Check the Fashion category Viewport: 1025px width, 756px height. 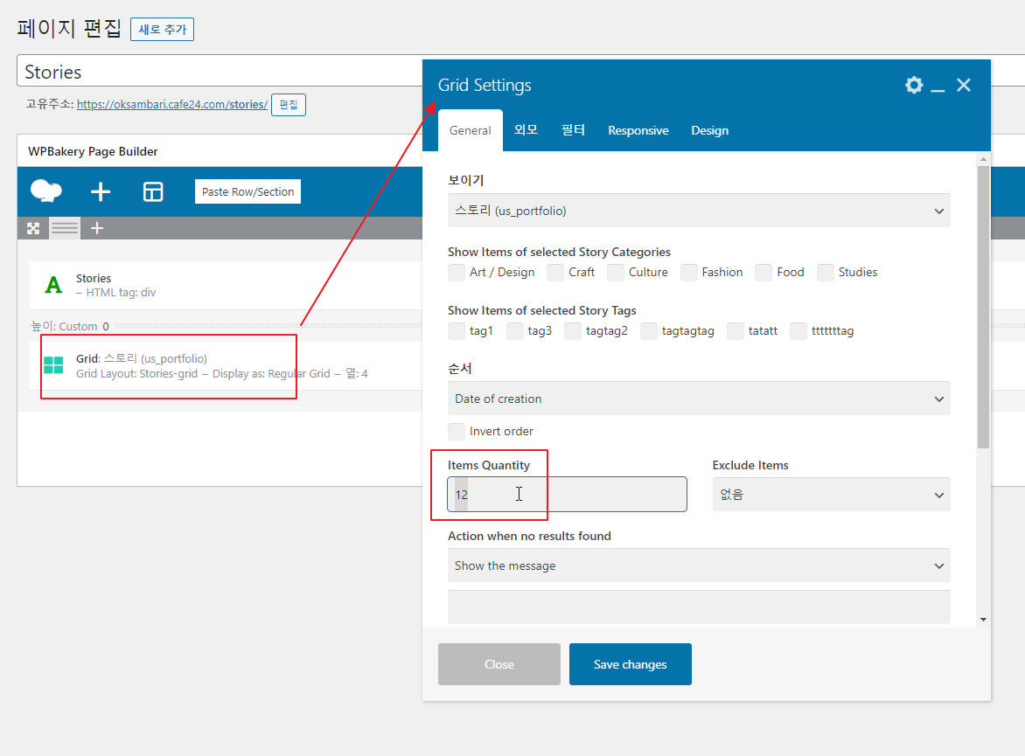[x=688, y=273]
